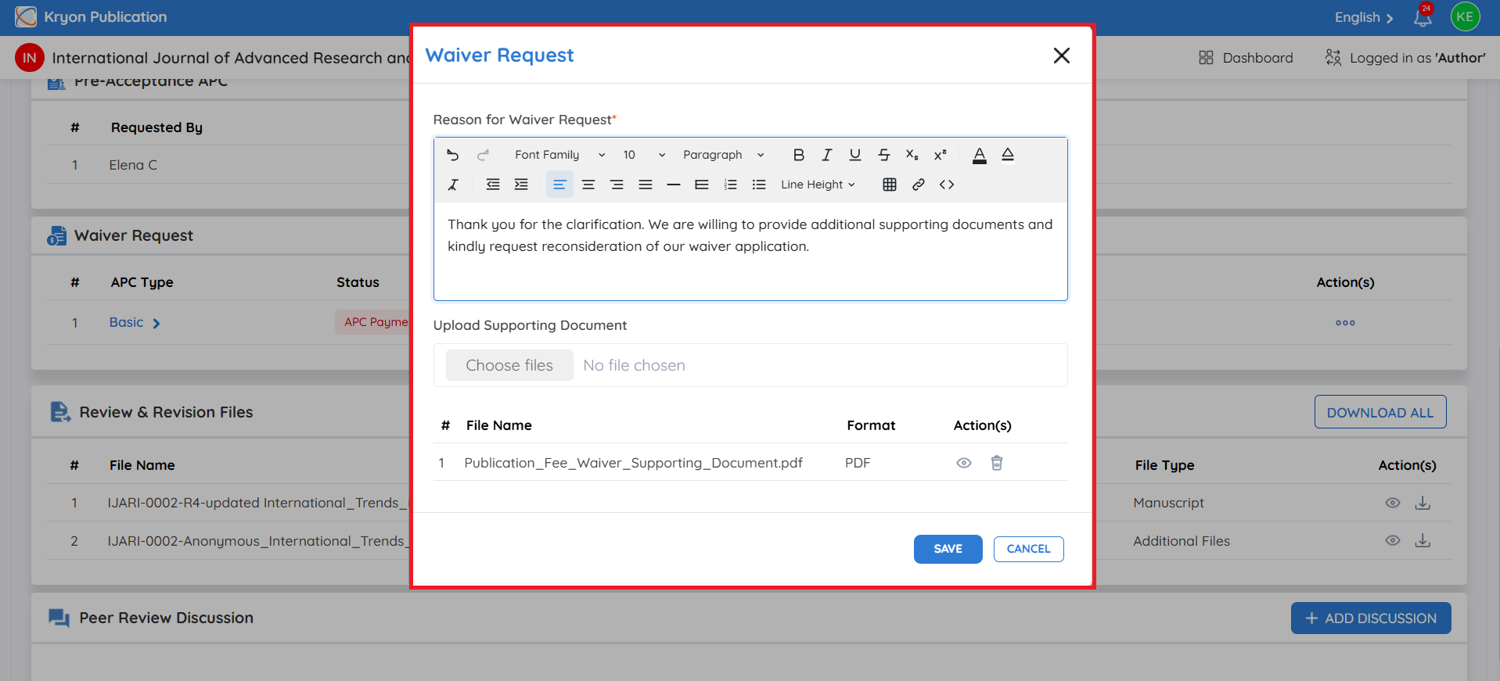
Task: Open the font text color picker
Action: (x=979, y=155)
